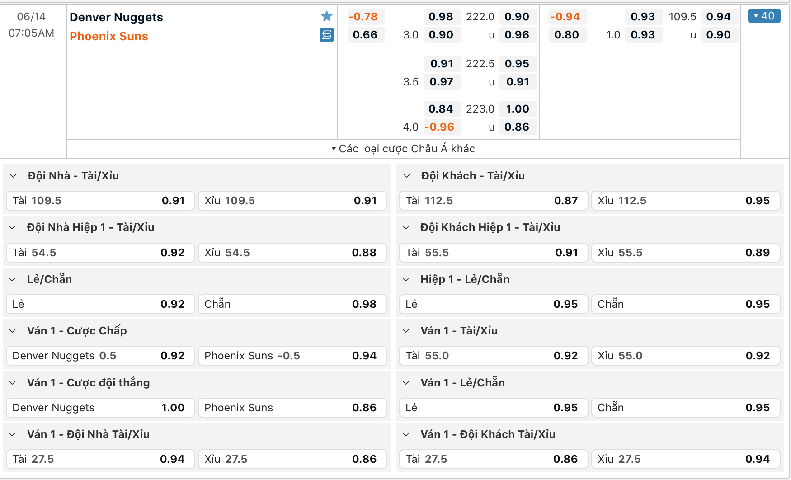Pick Phoenix Suns to win Ván 1 at 0.86
This screenshot has width=791, height=480.
[x=292, y=408]
